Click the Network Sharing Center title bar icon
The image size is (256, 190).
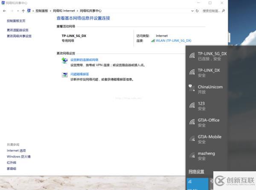[3, 3]
